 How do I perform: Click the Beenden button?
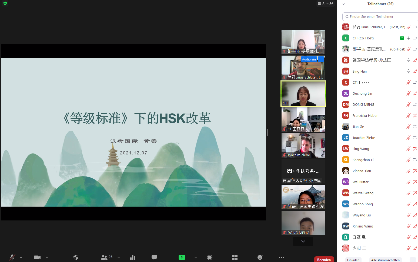[x=324, y=260]
